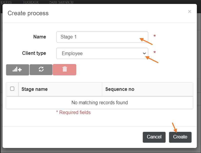Viewport: 201px width, 153px height.
Task: Click the Required fields note
Action: [73, 112]
